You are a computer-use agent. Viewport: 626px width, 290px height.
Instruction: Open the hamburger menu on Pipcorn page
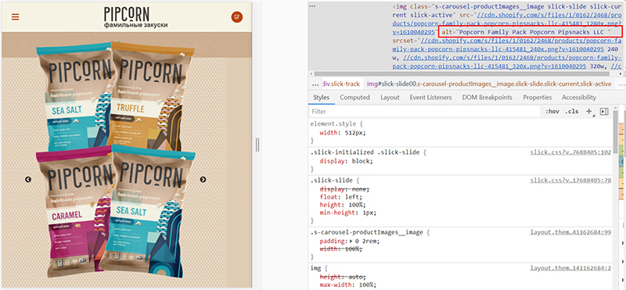[x=16, y=16]
